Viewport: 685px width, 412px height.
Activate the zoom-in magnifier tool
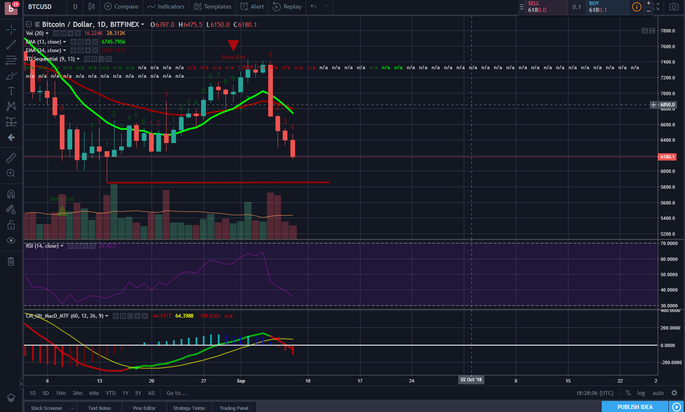(11, 173)
